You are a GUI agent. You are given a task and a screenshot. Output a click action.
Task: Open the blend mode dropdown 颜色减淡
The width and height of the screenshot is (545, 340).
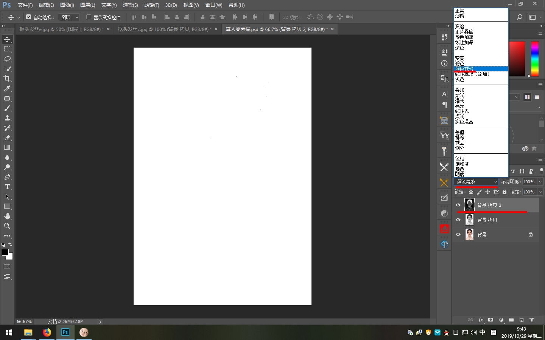coord(476,182)
